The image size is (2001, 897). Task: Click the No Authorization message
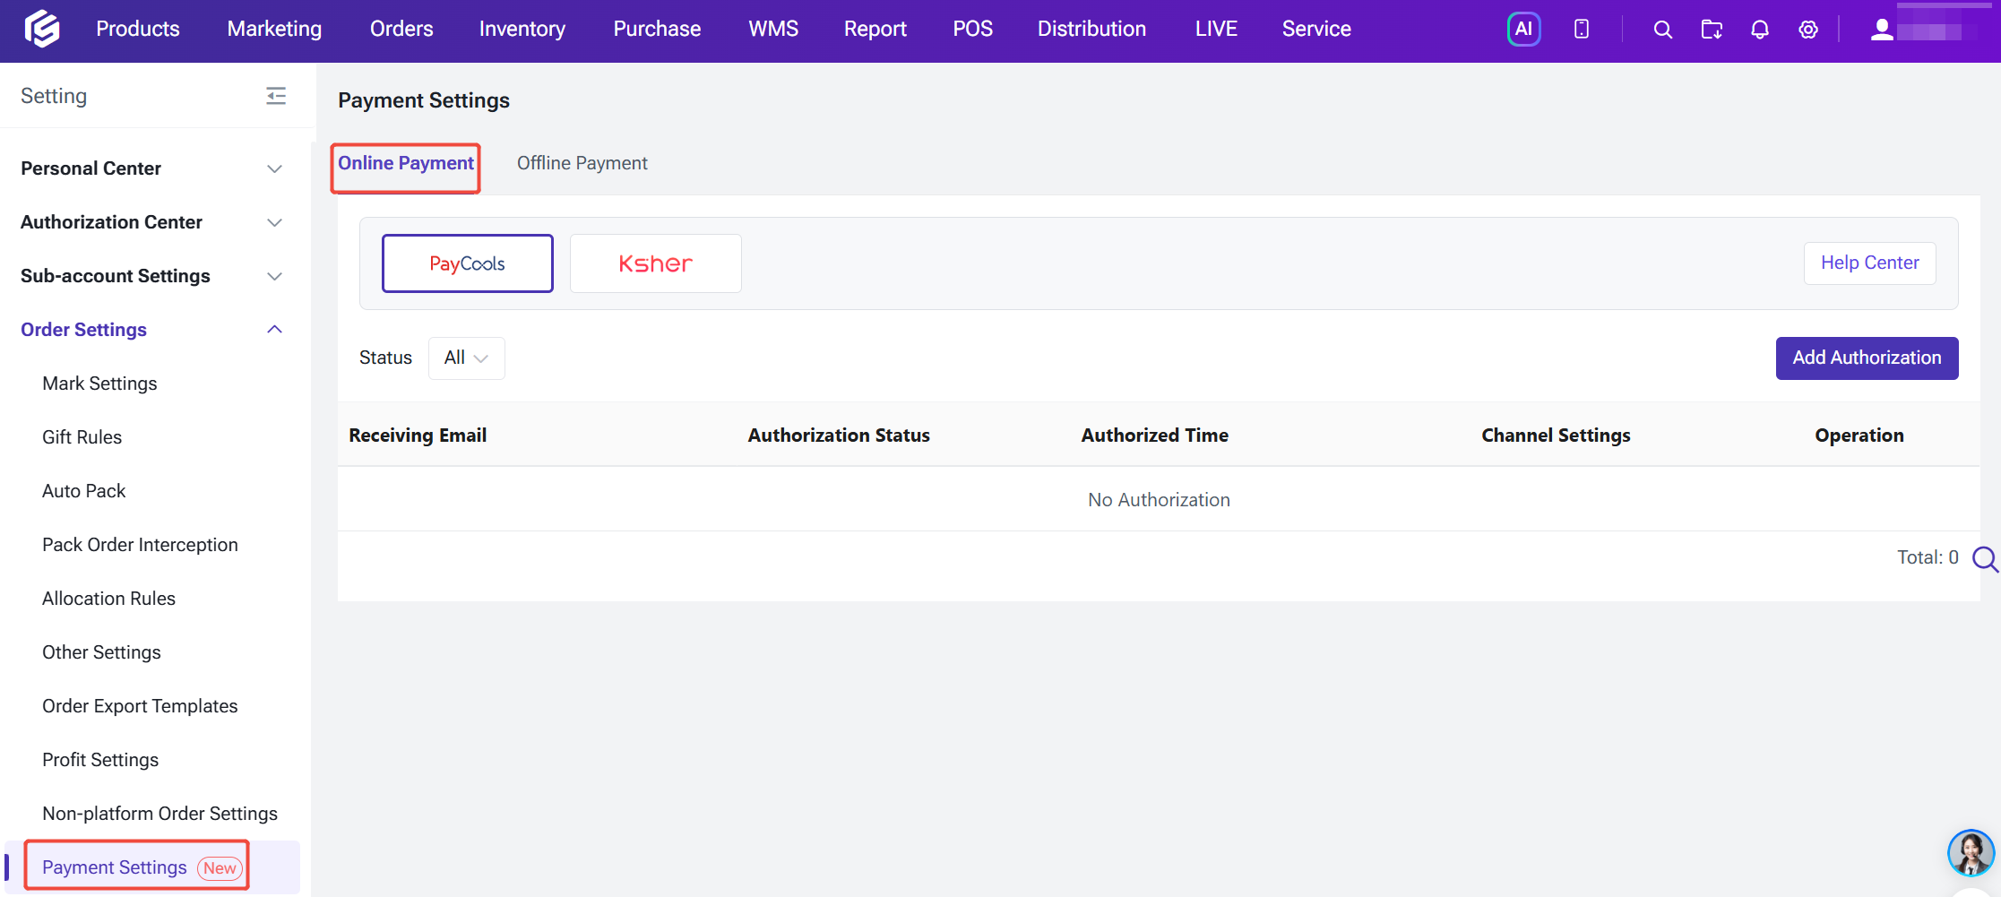point(1159,500)
